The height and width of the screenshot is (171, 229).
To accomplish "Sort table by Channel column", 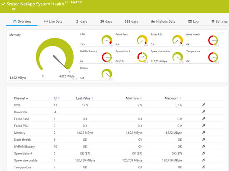I will click(x=21, y=98).
